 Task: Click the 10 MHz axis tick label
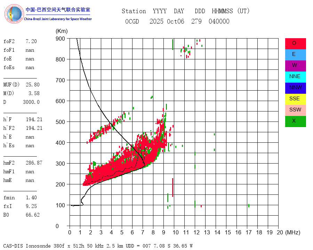(x=176, y=232)
